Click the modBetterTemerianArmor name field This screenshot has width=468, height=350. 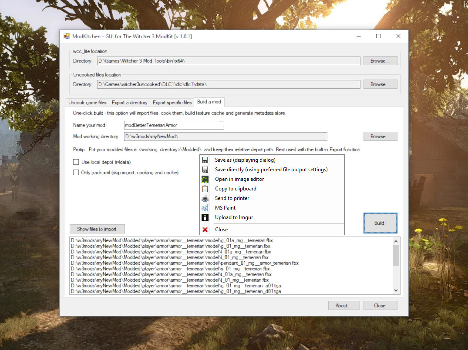tap(174, 125)
